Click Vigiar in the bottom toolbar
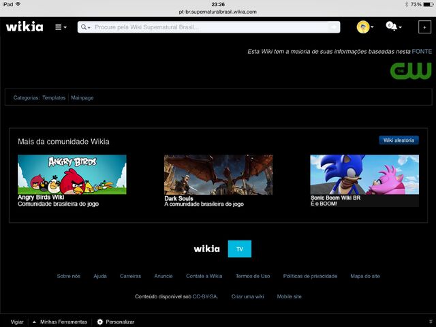Viewport: 436px width, 327px height. [17, 322]
